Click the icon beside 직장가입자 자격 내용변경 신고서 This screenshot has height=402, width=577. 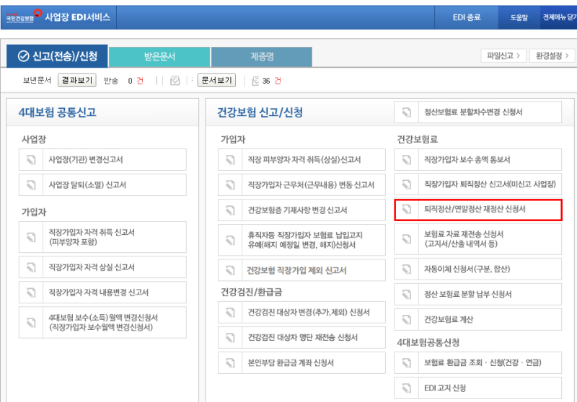click(x=31, y=292)
